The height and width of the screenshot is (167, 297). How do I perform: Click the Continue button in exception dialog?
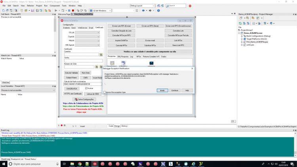(175, 91)
